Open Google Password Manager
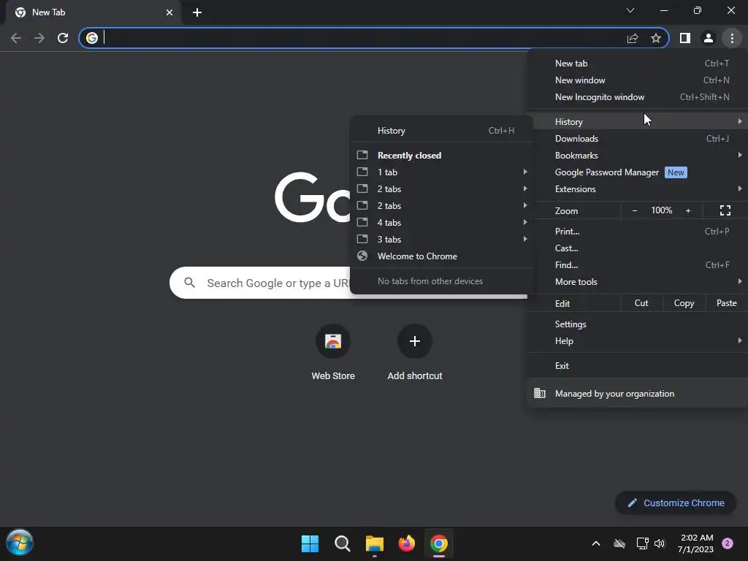The height and width of the screenshot is (561, 748). tap(637, 172)
